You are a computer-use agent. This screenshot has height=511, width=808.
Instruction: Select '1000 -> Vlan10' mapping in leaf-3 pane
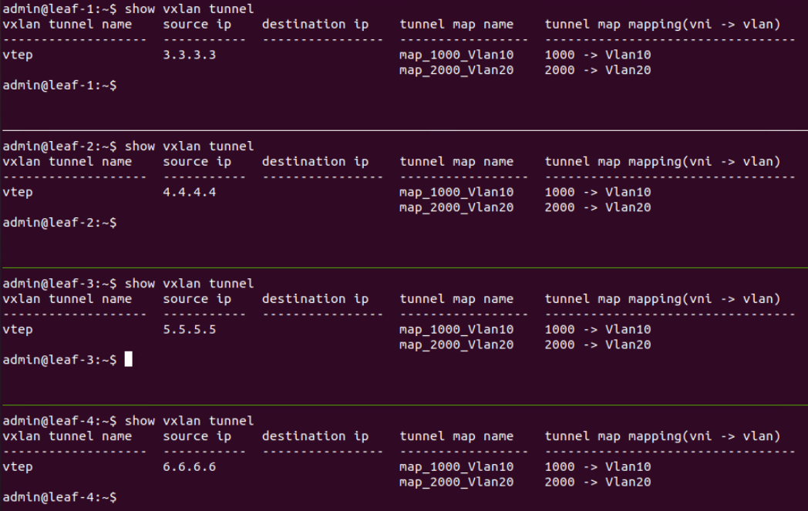598,330
